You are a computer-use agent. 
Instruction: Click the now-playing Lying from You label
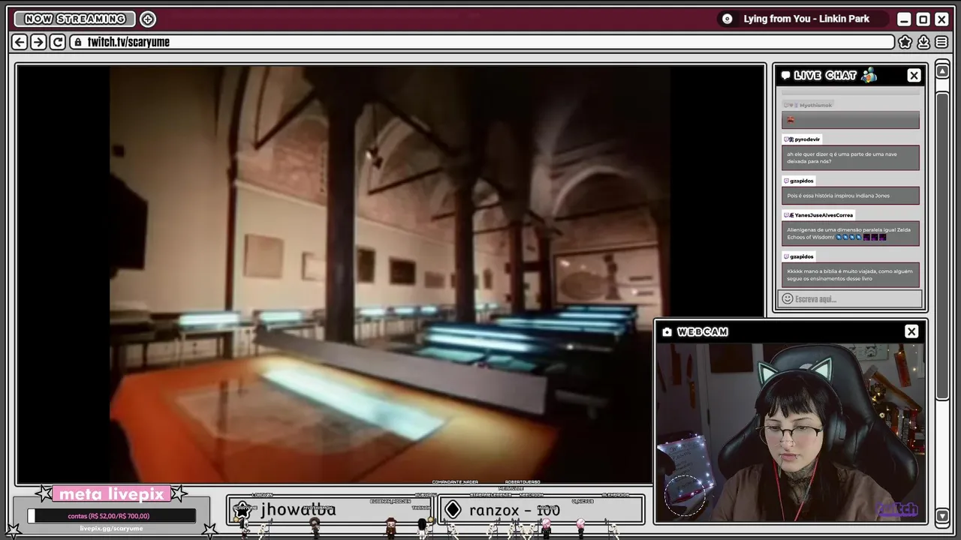coord(806,19)
